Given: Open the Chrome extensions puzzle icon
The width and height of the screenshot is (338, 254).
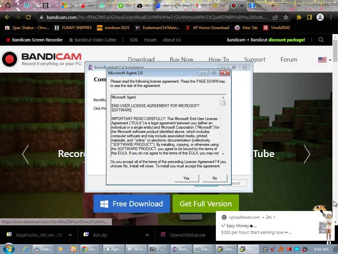Looking at the screenshot, I should coord(299,17).
